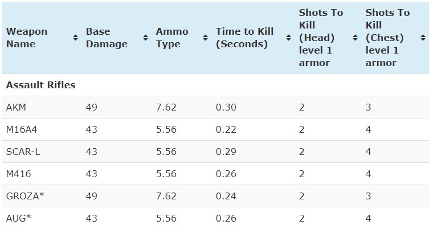Screen dimensions: 433x229
Task: Sort by Time to Kill arrows
Action: (x=289, y=38)
